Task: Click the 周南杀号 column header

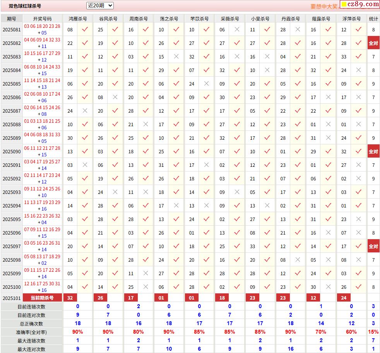Action: point(139,19)
